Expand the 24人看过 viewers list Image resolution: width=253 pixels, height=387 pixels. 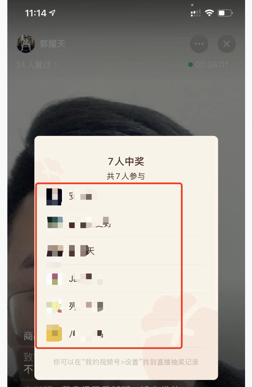point(37,65)
